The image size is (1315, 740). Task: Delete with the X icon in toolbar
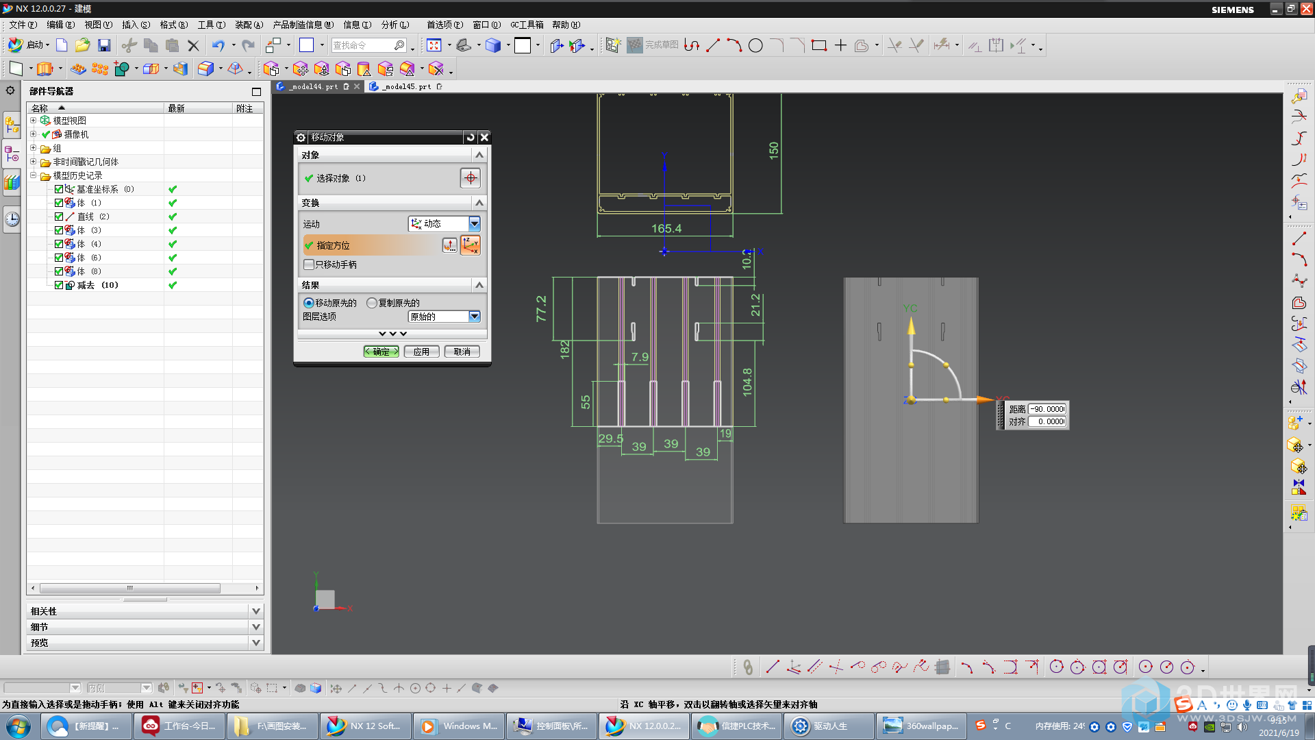tap(193, 46)
